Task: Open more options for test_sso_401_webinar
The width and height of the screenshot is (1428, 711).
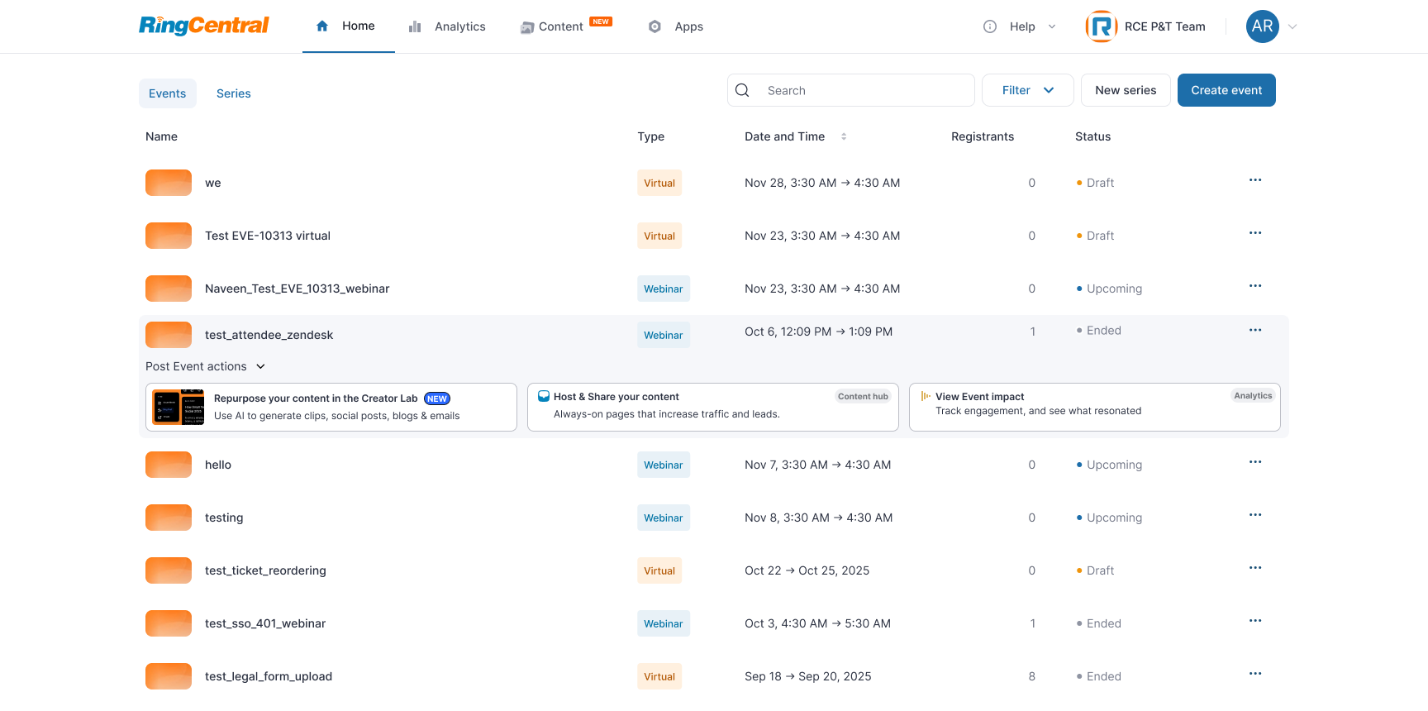Action: point(1255,621)
